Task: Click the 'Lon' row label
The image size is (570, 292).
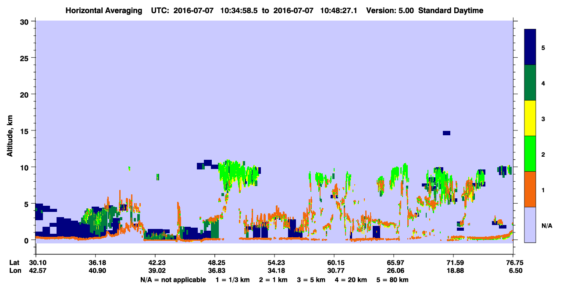Action: [x=15, y=271]
